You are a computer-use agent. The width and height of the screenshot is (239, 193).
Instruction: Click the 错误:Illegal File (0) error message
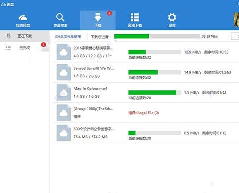(x=144, y=113)
